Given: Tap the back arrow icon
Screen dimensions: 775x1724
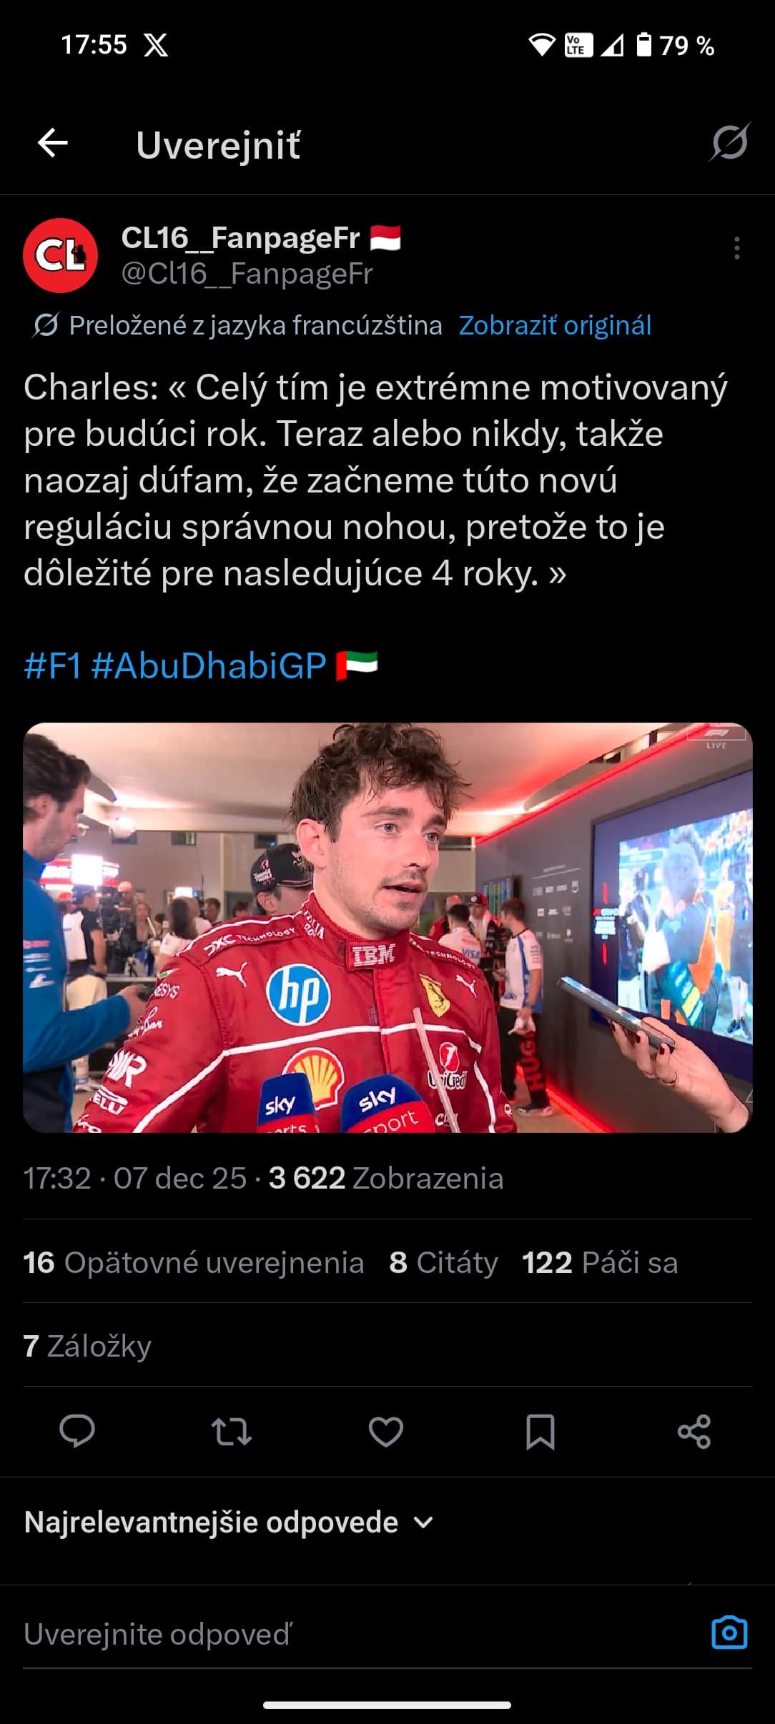Looking at the screenshot, I should pyautogui.click(x=53, y=144).
